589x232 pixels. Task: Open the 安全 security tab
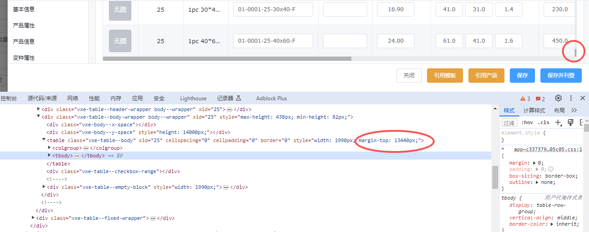[159, 98]
